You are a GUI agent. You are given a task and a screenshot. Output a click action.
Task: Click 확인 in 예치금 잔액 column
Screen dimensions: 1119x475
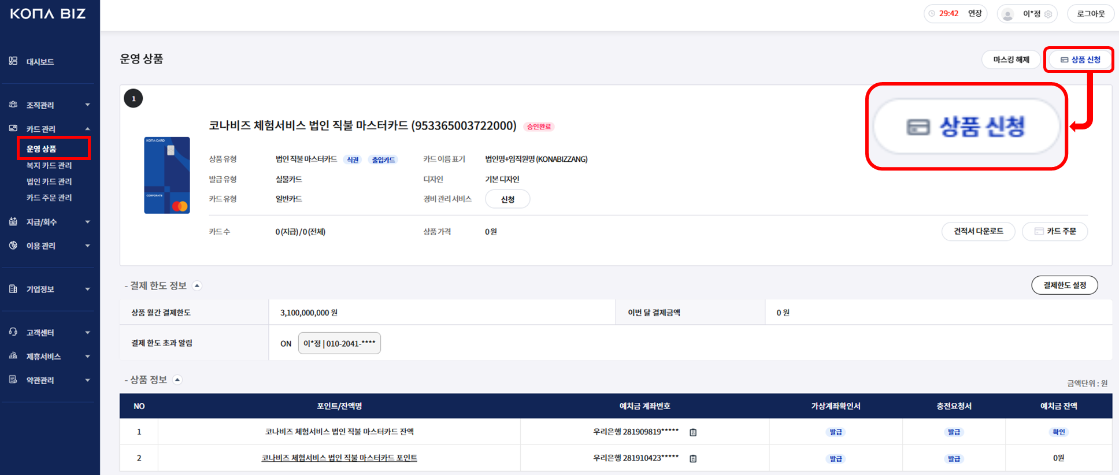point(1059,432)
